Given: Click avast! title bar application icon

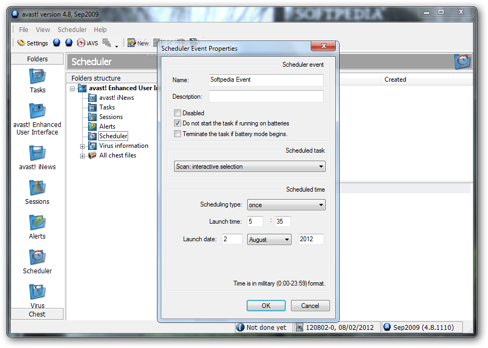Looking at the screenshot, I should pos(14,14).
